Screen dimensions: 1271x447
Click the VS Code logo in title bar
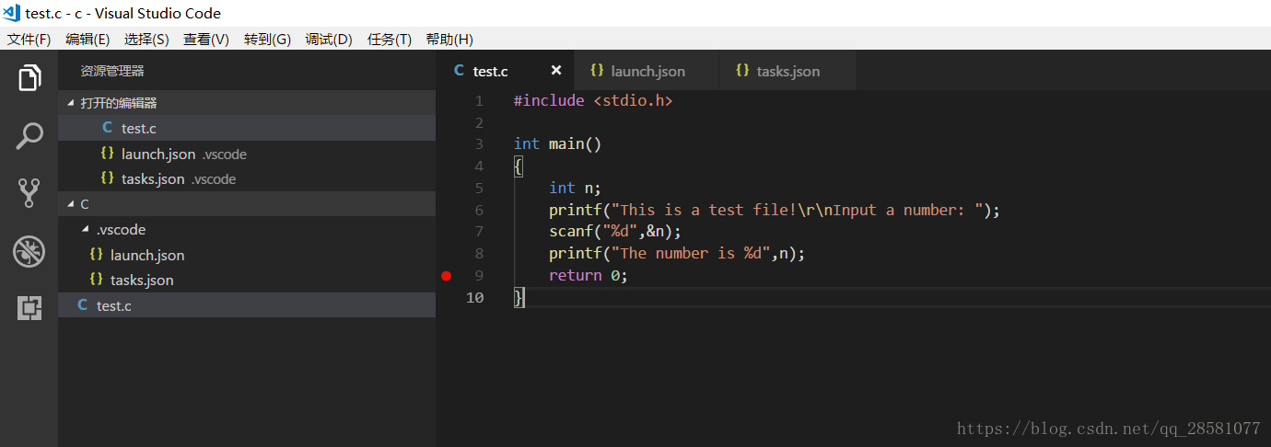click(12, 14)
